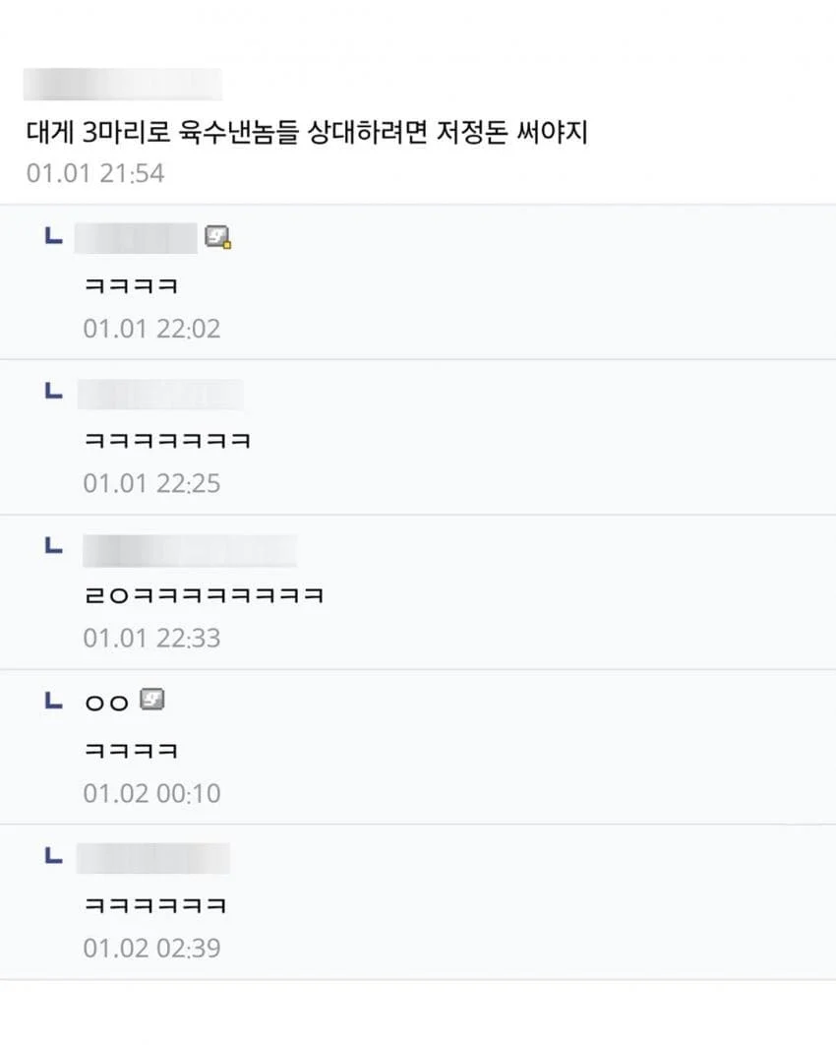Click the reply arrow icon of the 22:02 reply
Viewport: 836px width, 1045px height.
[54, 236]
